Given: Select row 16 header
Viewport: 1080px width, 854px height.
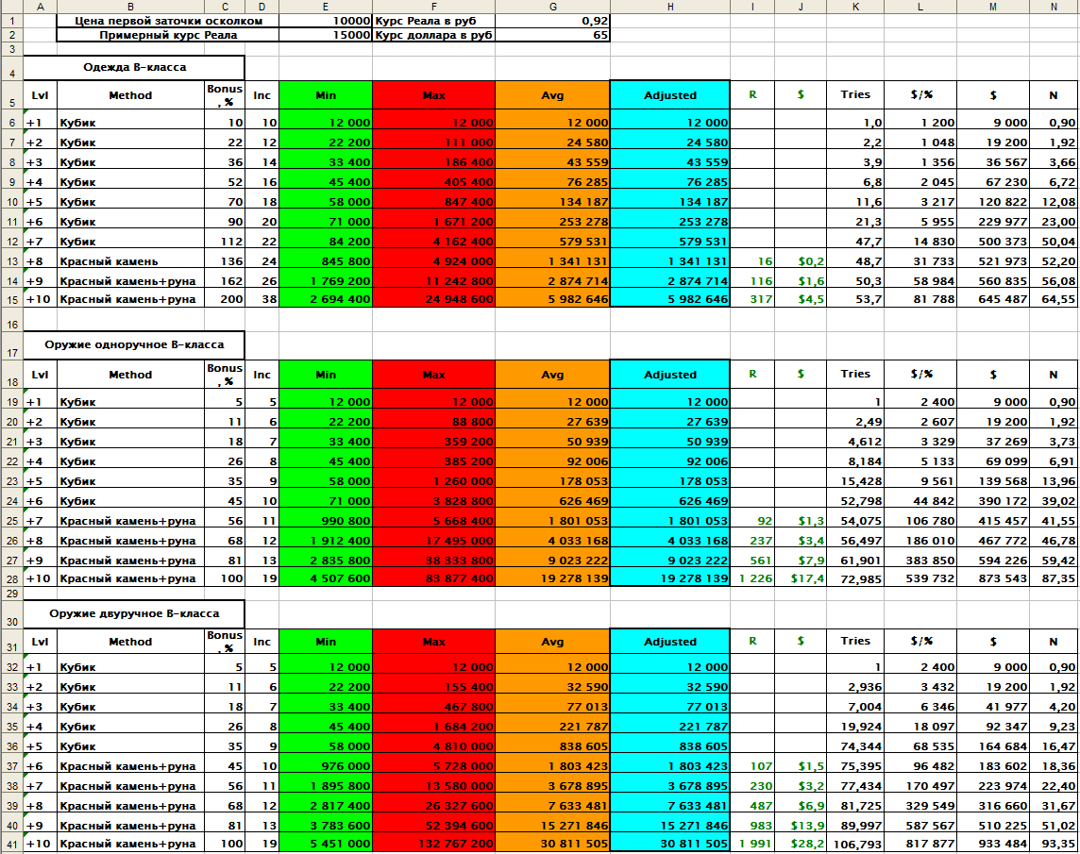Looking at the screenshot, I should [x=11, y=324].
